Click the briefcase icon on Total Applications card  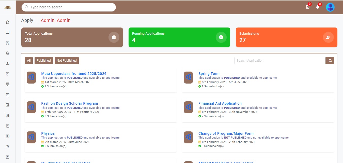coord(114,37)
